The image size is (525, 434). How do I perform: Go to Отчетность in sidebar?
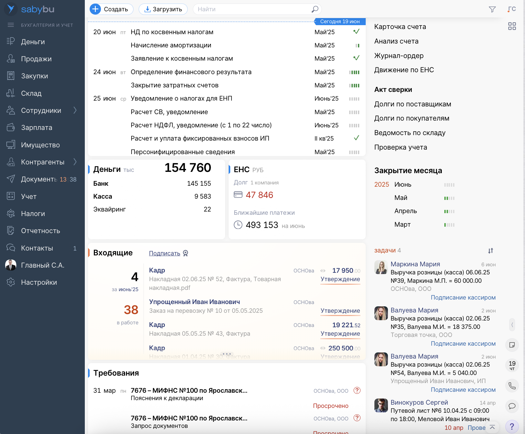(40, 231)
